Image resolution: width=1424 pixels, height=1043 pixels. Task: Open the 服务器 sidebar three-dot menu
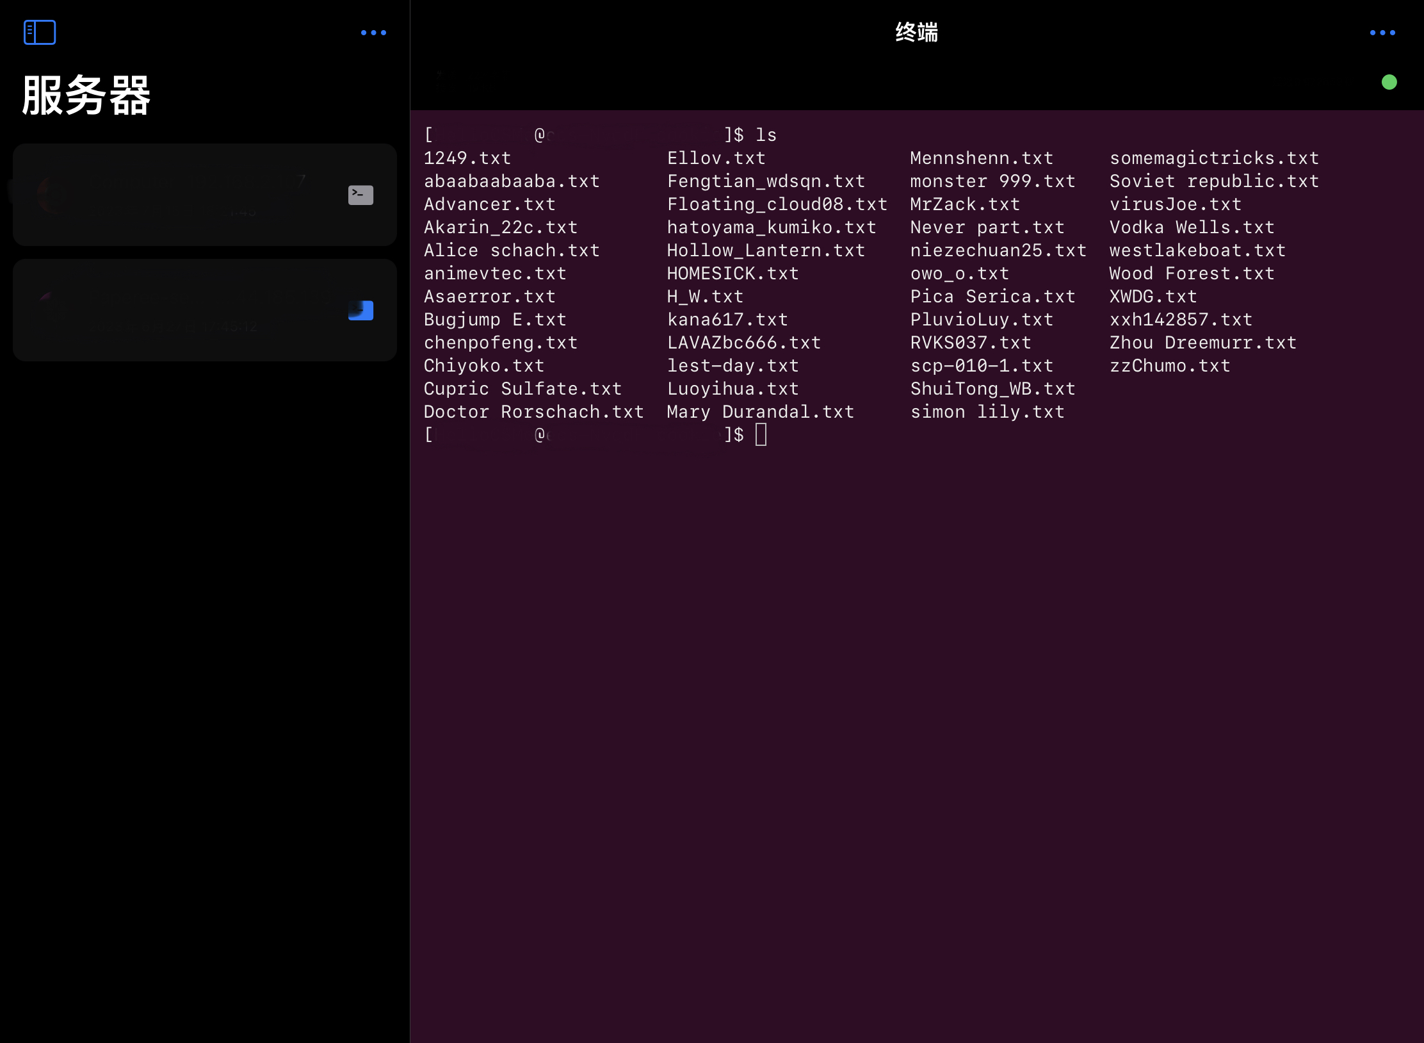point(373,32)
